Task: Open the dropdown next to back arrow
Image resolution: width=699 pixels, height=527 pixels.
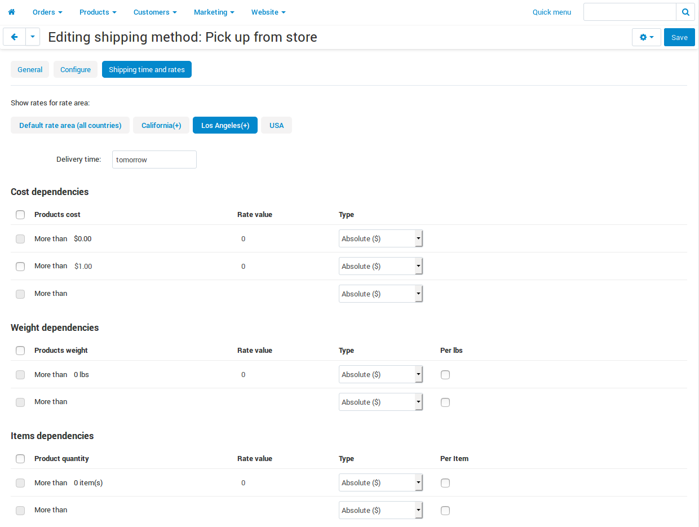Action: pyautogui.click(x=33, y=37)
